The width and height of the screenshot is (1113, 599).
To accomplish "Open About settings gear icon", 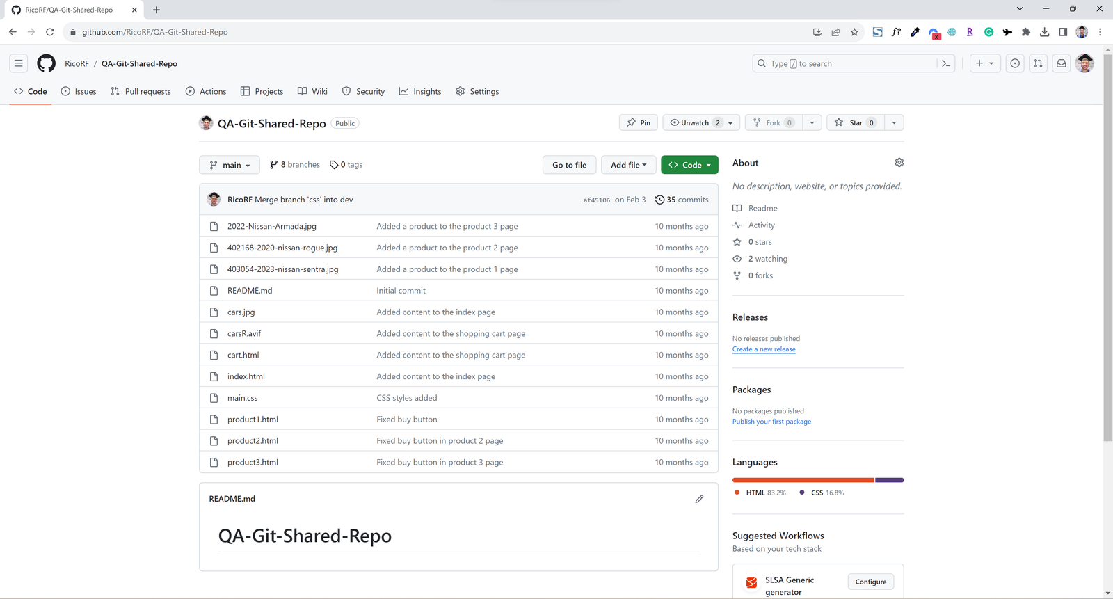I will point(899,163).
